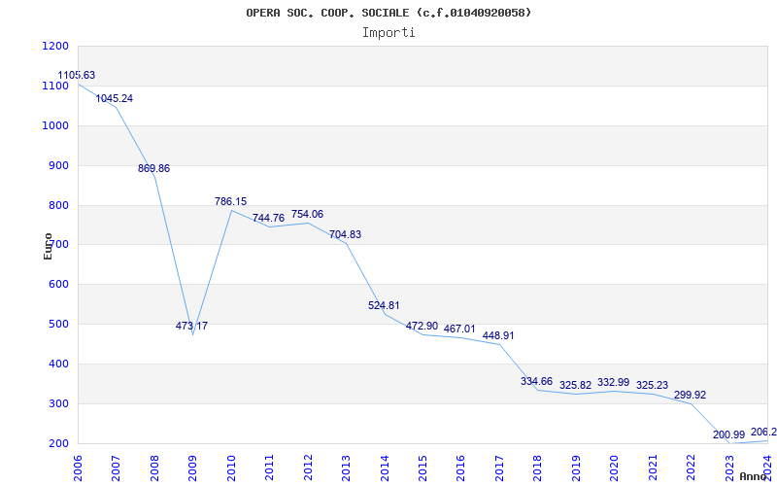Screen dimensions: 777x486
Task: Click the 2012 x-axis label
Action: [x=308, y=467]
